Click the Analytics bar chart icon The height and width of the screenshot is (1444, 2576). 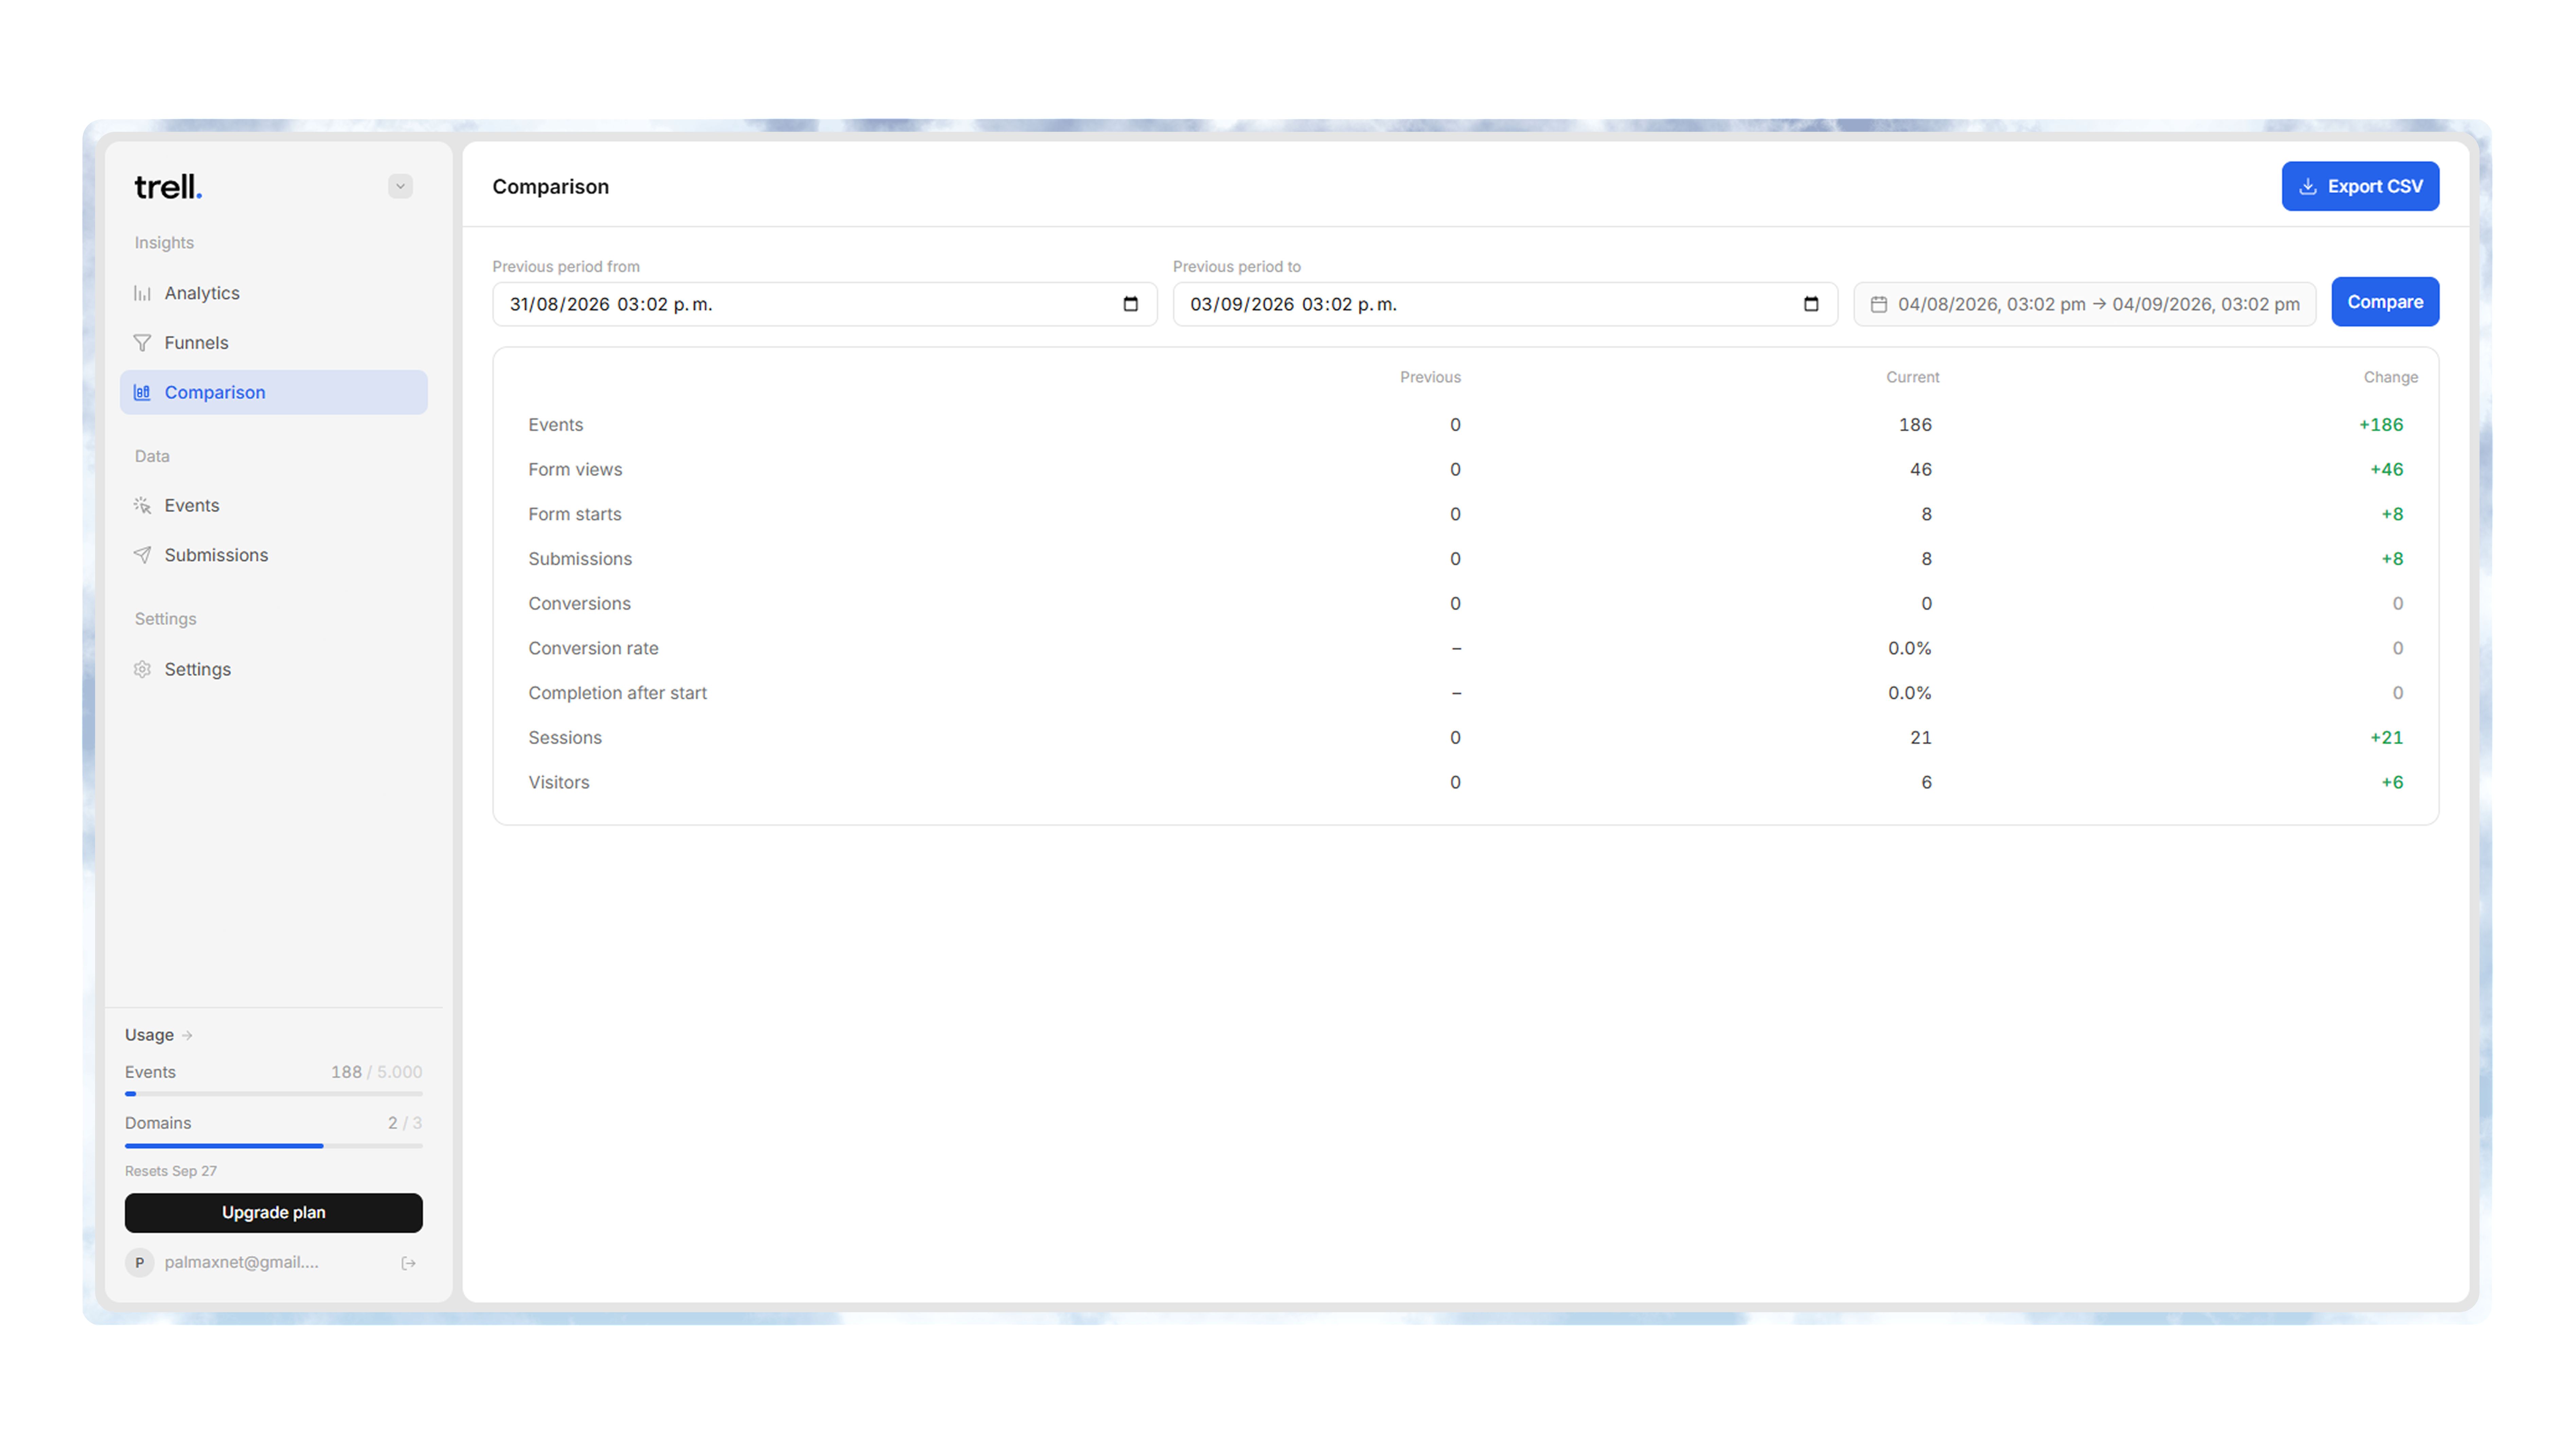[x=142, y=293]
